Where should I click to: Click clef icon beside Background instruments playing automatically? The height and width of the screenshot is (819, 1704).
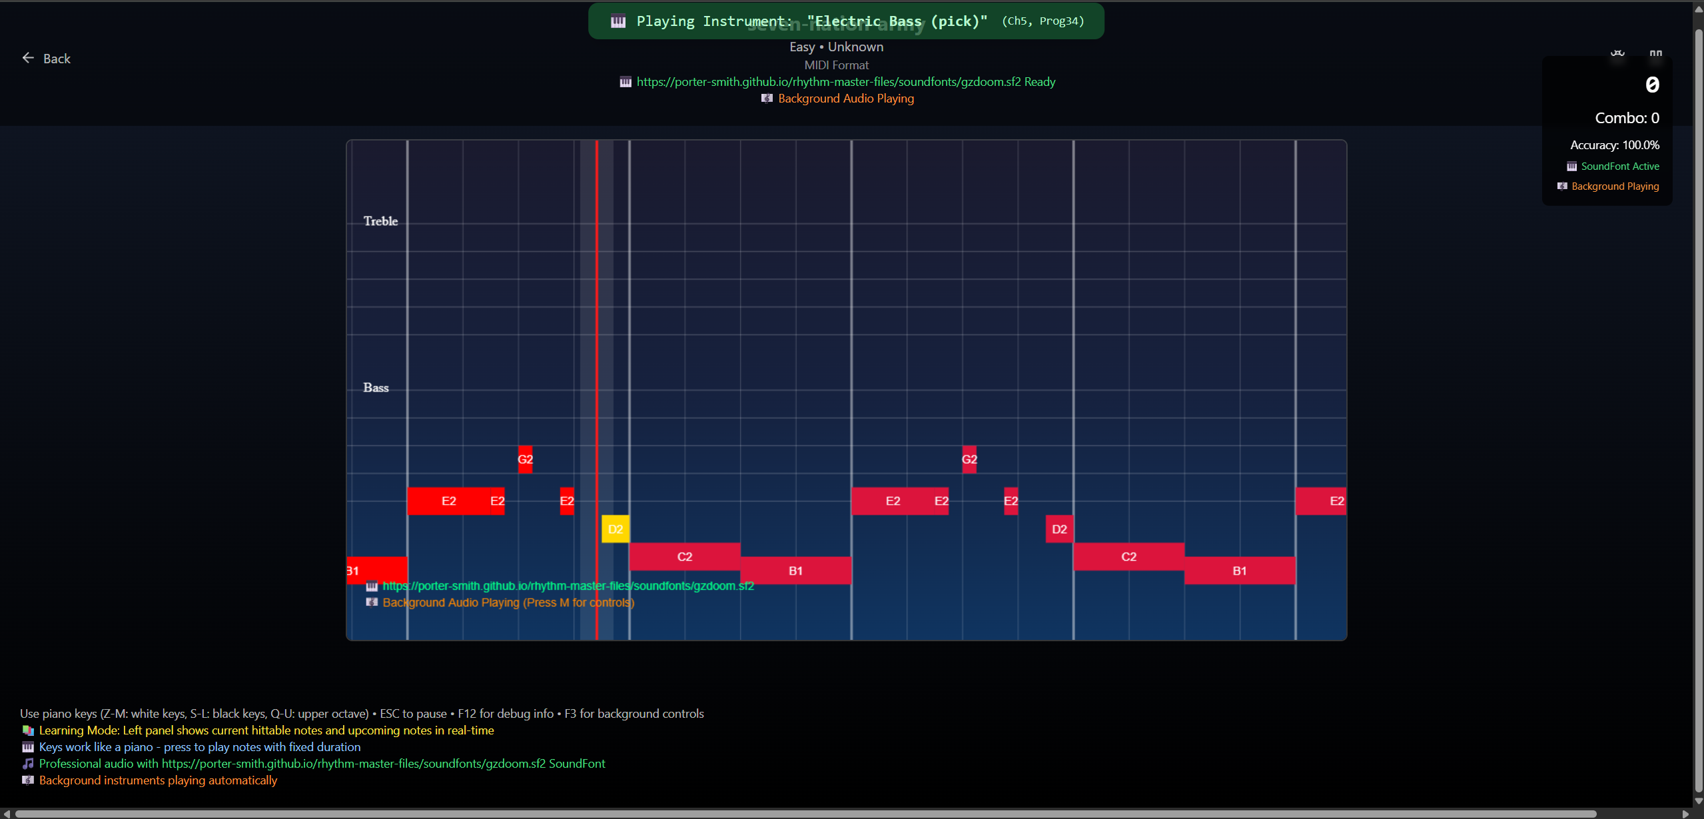coord(28,780)
